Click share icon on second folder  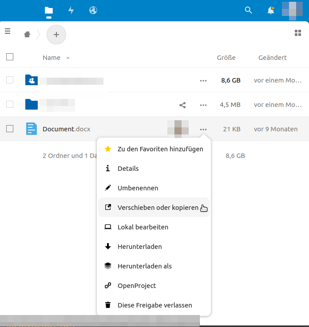pos(182,105)
